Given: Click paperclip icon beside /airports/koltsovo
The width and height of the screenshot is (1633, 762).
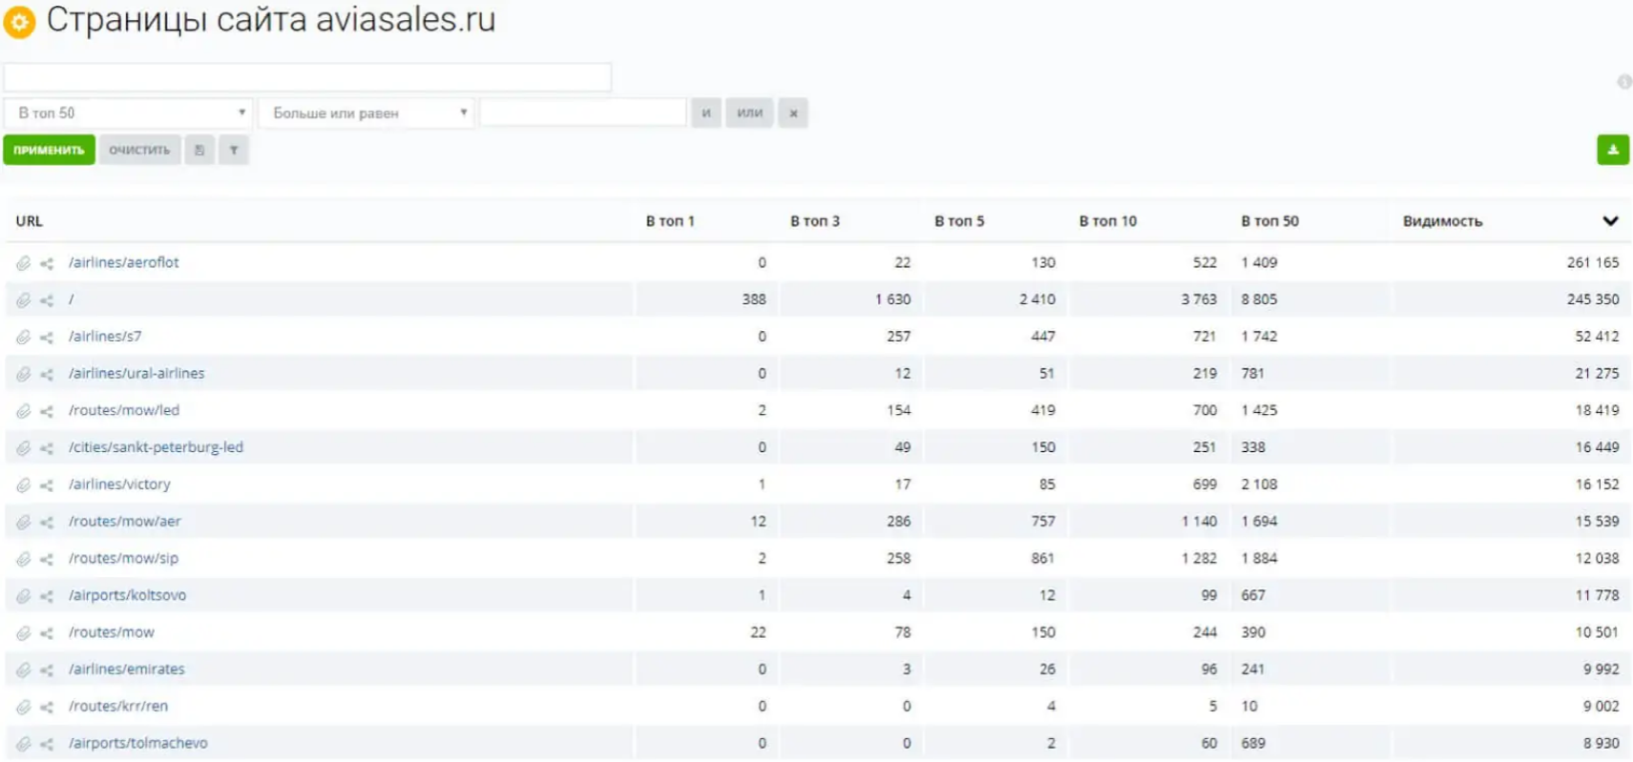Looking at the screenshot, I should pos(24,596).
